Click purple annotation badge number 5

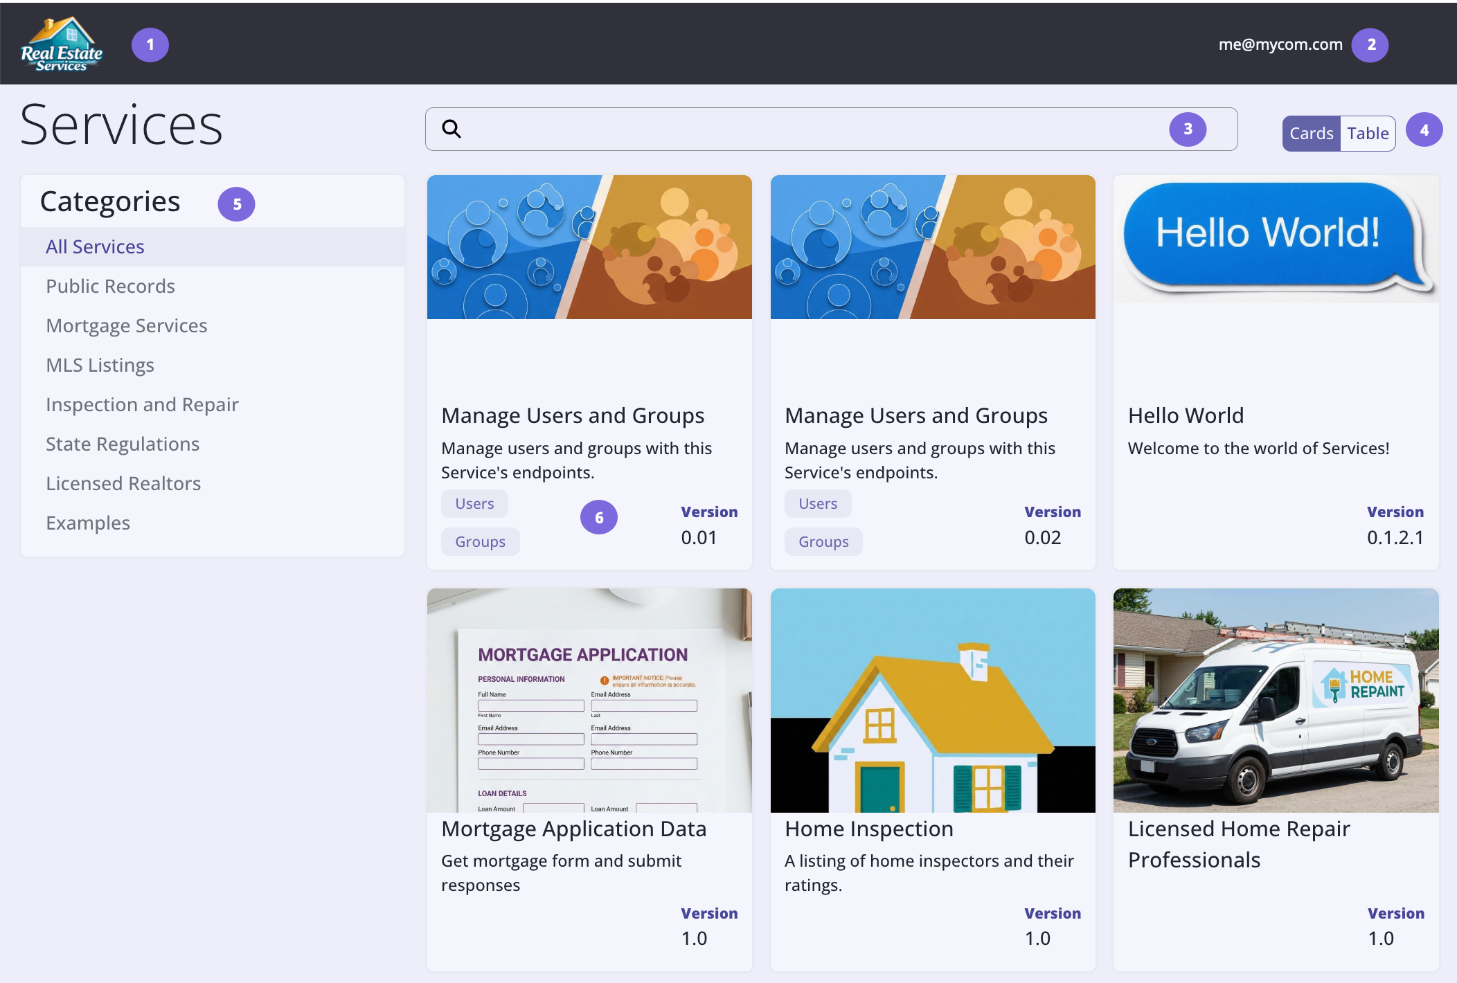click(237, 204)
